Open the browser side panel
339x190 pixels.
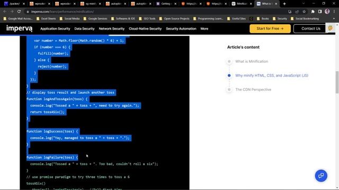320,12
